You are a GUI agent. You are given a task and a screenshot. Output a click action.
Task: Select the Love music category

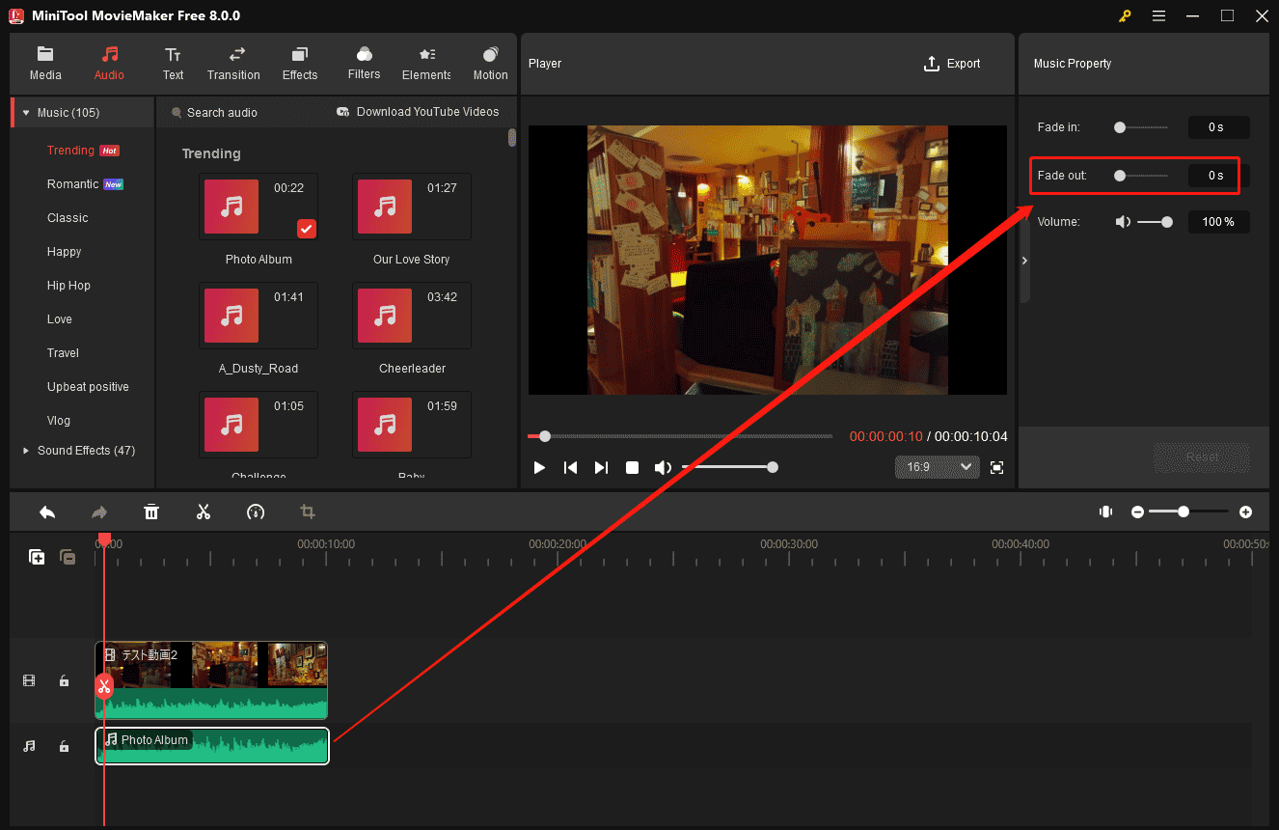pos(60,319)
